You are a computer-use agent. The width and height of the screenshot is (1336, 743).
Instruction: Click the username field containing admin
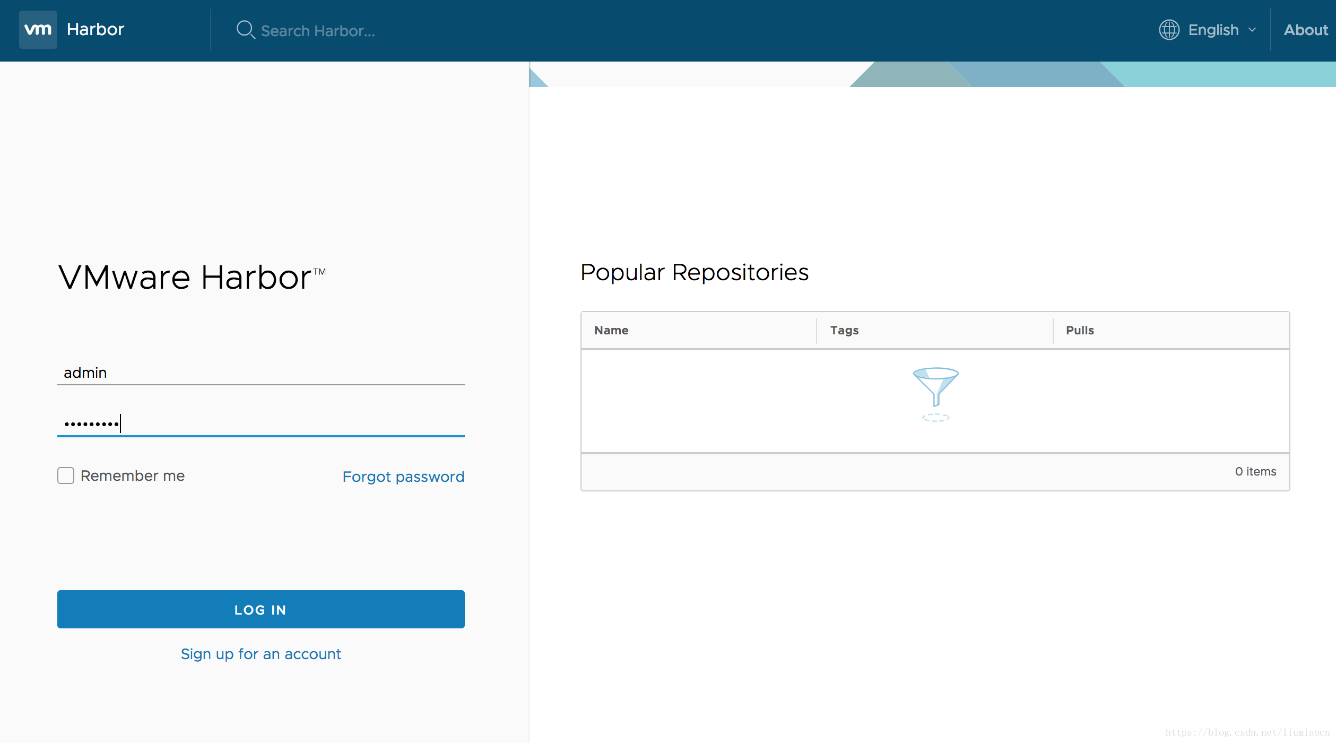pos(261,373)
